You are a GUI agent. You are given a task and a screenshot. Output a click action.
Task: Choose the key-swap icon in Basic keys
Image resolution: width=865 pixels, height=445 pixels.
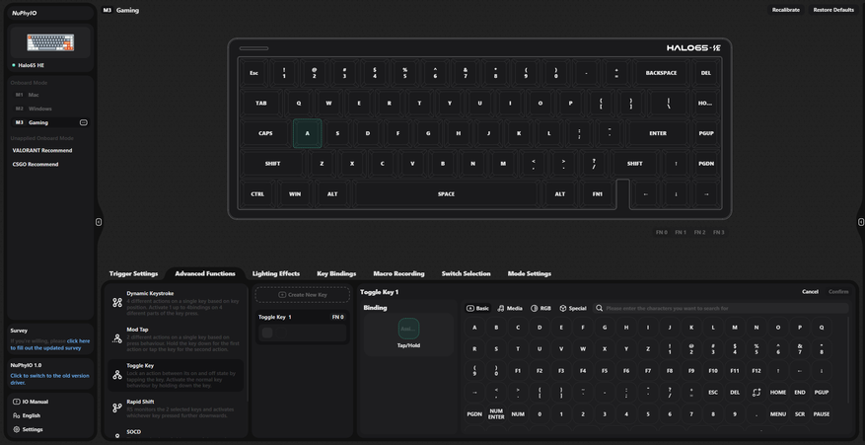(x=757, y=392)
